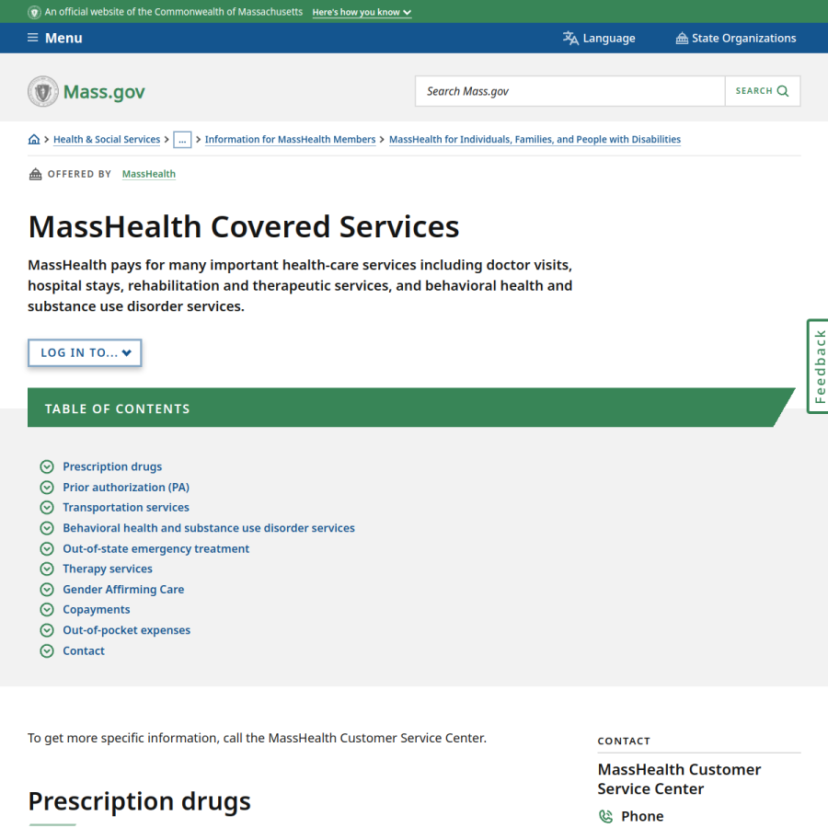Open Health & Social Services breadcrumb

107,140
